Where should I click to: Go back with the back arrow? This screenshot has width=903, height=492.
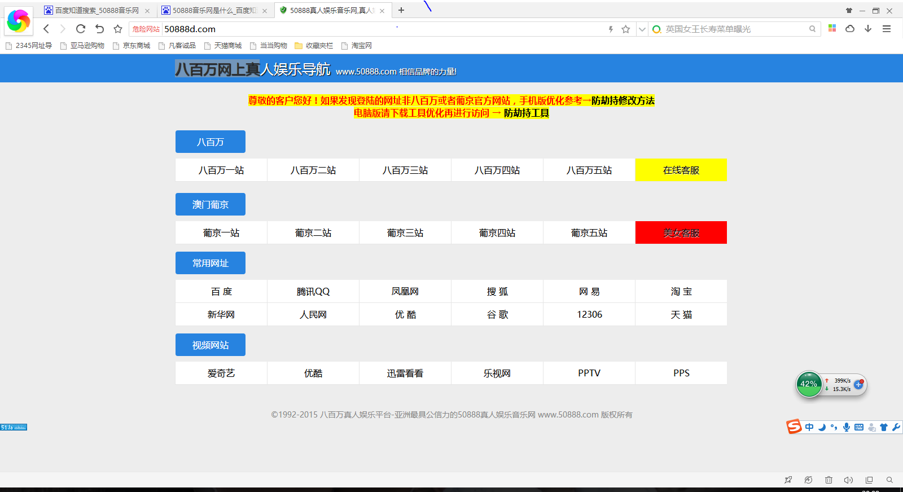46,29
